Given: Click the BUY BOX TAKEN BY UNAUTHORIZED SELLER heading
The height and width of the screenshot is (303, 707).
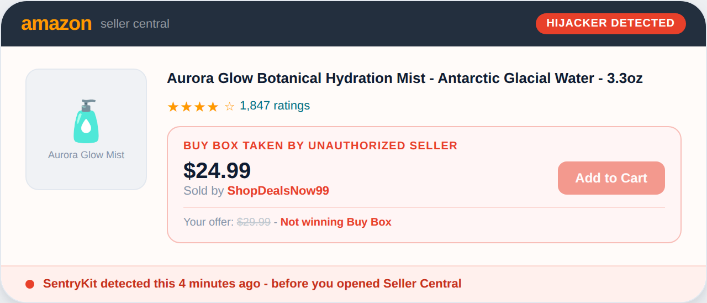Looking at the screenshot, I should pos(320,146).
